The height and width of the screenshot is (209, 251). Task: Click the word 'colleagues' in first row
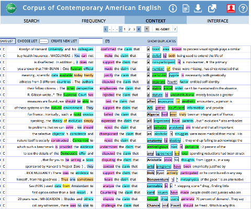[x=86, y=49]
